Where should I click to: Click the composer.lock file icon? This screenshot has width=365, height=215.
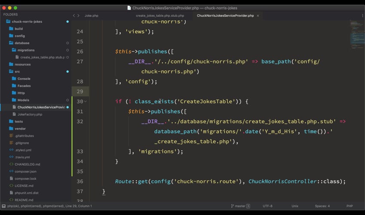(x=11, y=178)
